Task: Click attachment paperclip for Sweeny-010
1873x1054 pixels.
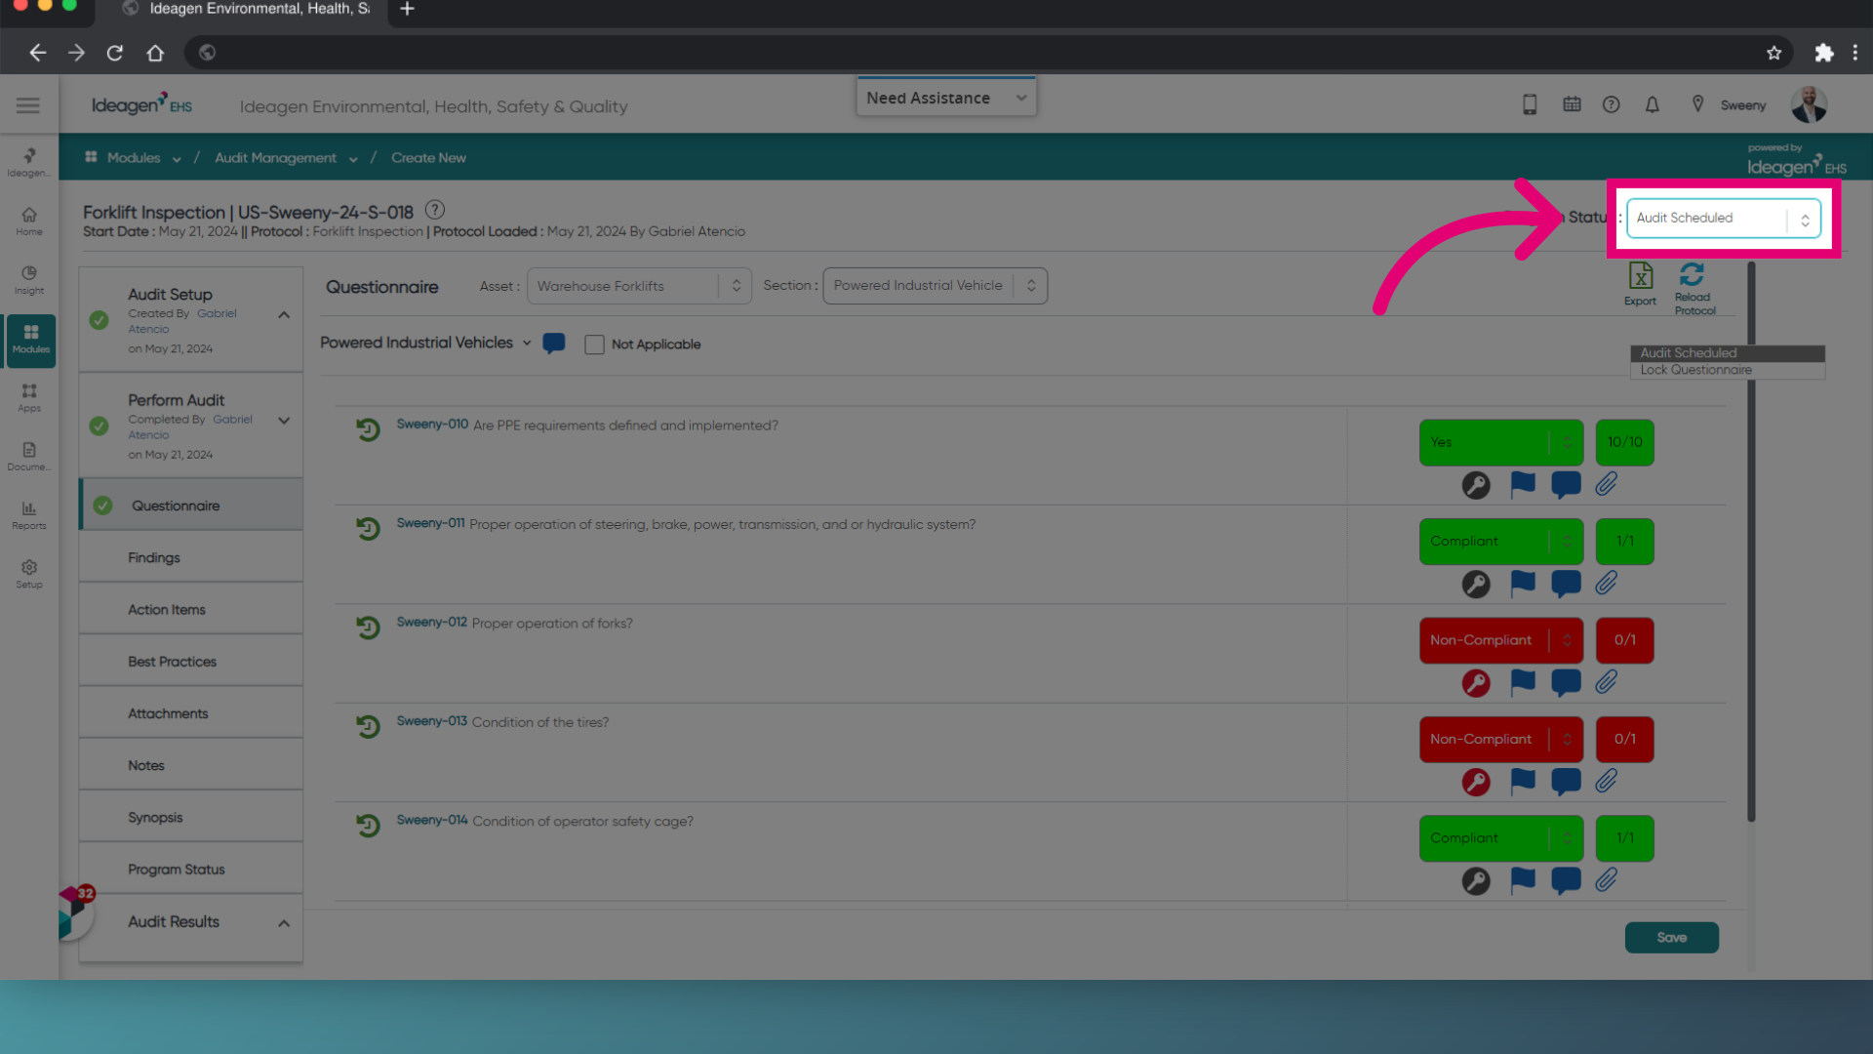Action: point(1606,484)
